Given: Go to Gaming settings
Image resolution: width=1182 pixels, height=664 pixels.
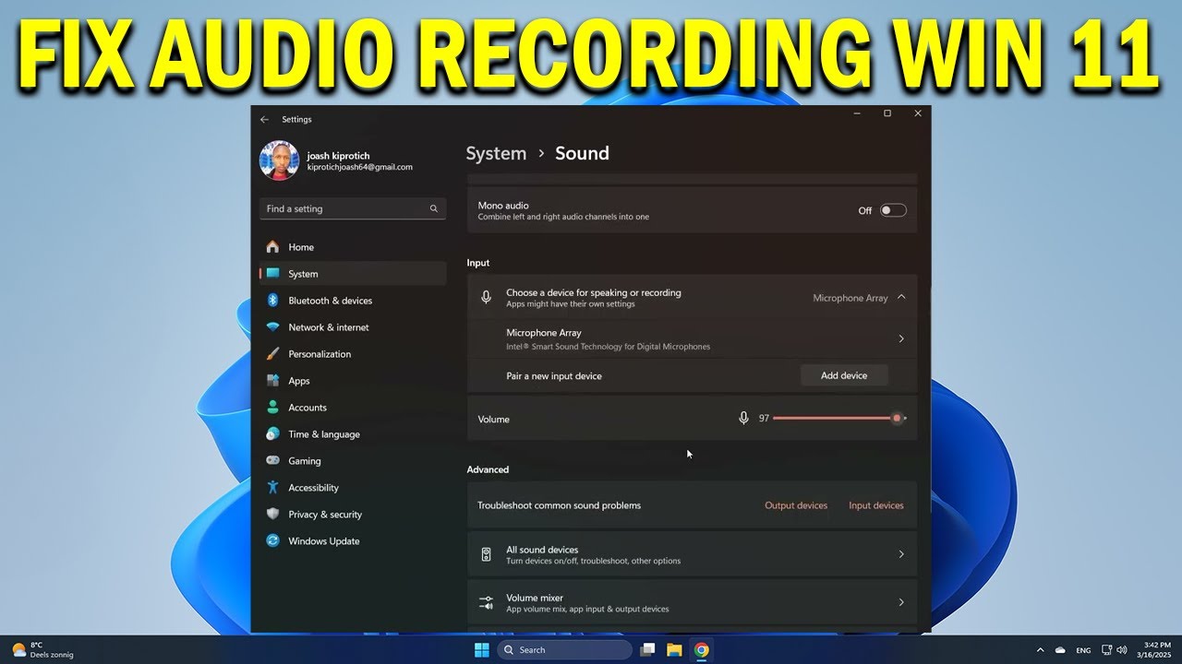Looking at the screenshot, I should 353,461.
